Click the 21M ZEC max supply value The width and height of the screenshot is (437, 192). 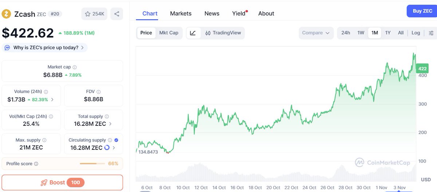coord(31,148)
